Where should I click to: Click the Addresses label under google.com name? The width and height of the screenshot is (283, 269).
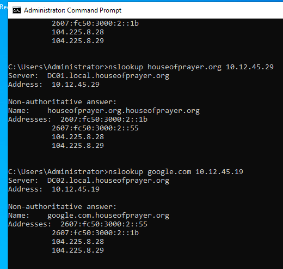(30, 224)
